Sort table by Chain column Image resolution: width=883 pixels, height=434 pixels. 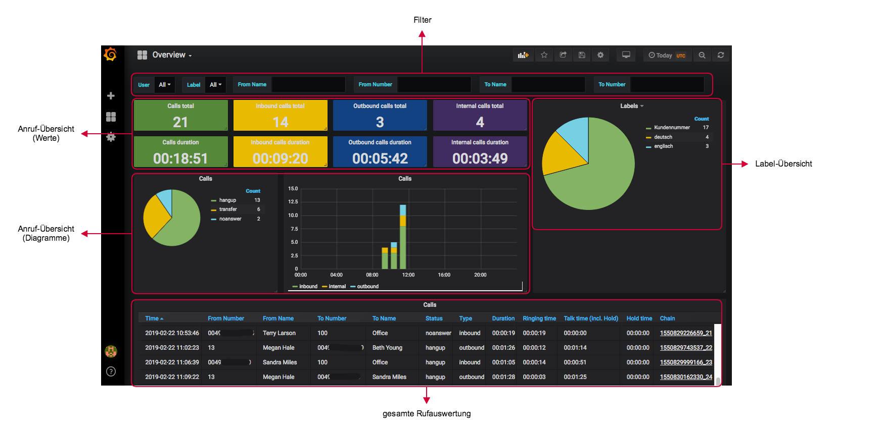(x=667, y=318)
